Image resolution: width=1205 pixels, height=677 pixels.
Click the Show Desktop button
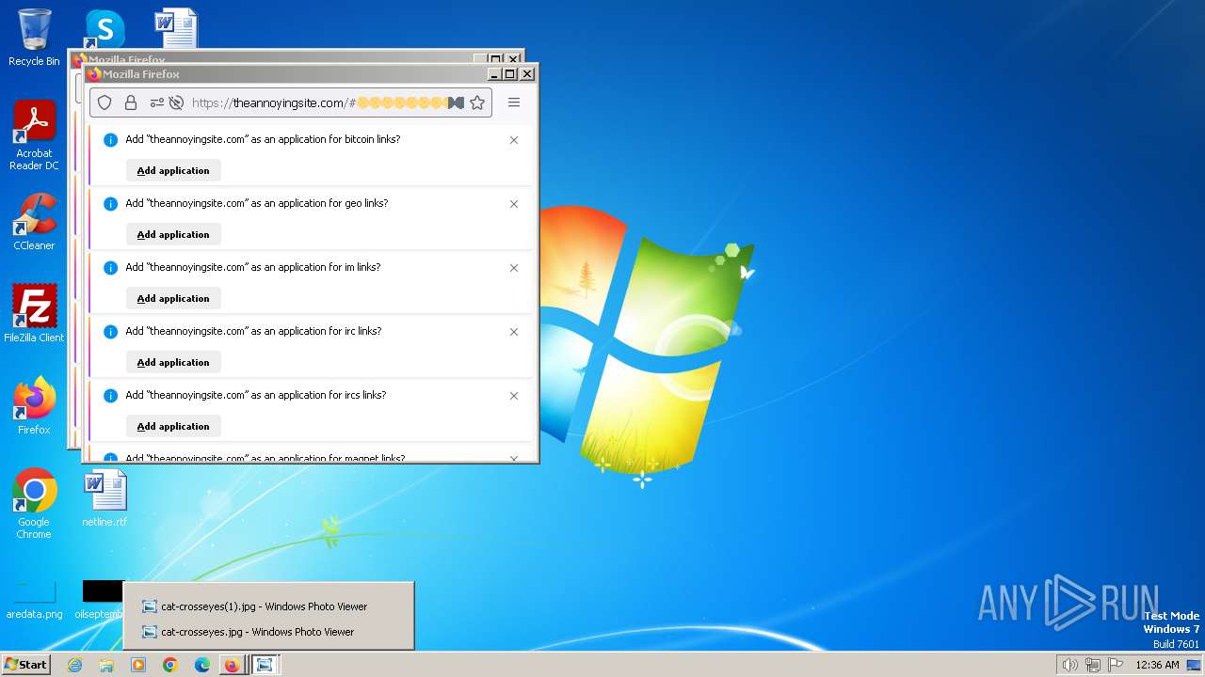coord(1195,665)
